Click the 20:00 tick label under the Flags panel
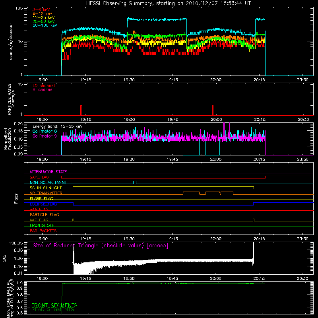This screenshot has height=318, width=318. 216,239
